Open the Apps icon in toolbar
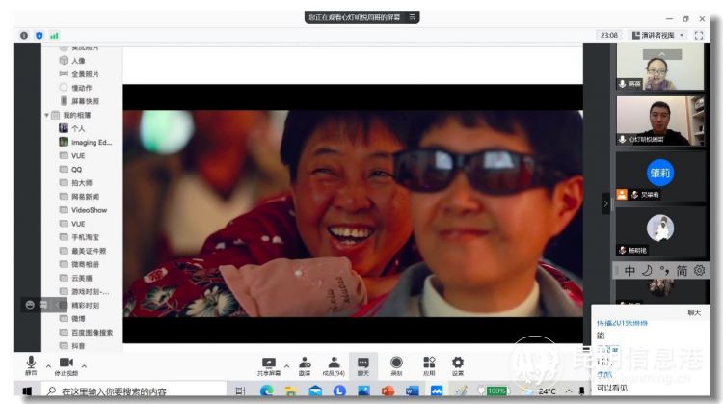 (429, 363)
